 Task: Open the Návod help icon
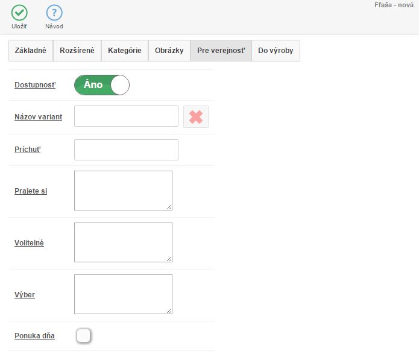(54, 13)
